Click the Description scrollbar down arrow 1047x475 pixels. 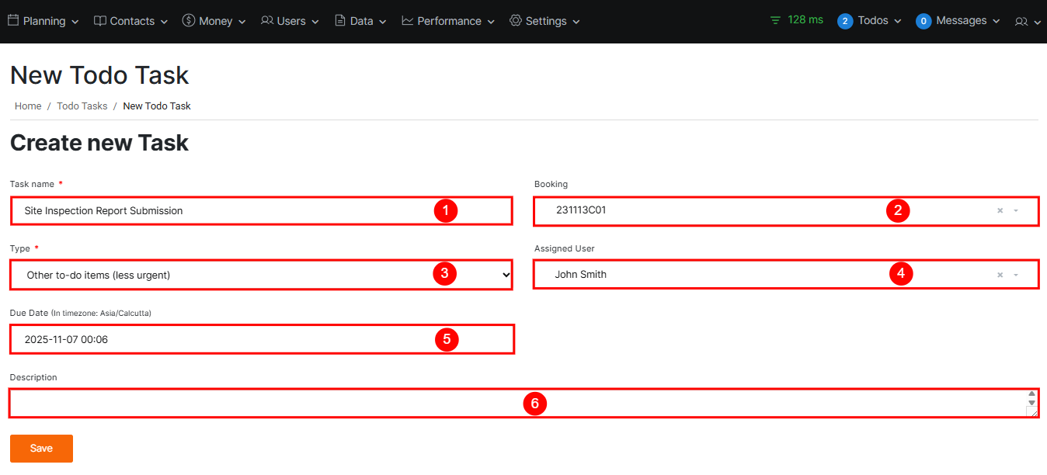1031,403
